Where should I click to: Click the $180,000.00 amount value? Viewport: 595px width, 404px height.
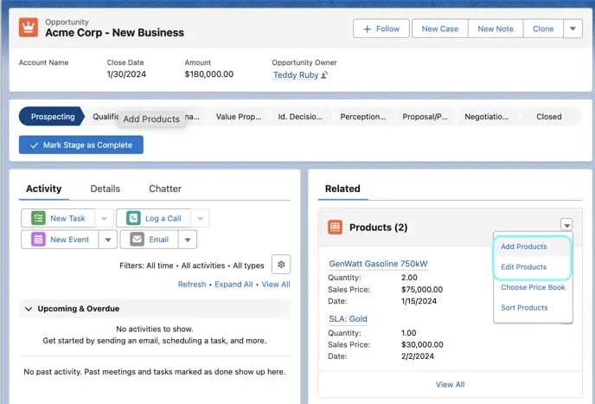[209, 74]
